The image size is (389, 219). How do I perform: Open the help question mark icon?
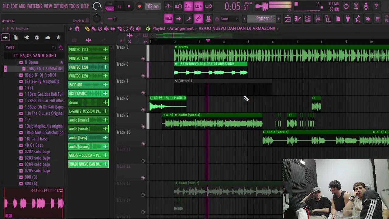coord(376,6)
